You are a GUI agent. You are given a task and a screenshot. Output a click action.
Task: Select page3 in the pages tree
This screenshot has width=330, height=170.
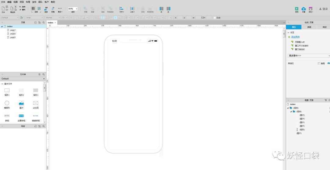tap(13, 37)
